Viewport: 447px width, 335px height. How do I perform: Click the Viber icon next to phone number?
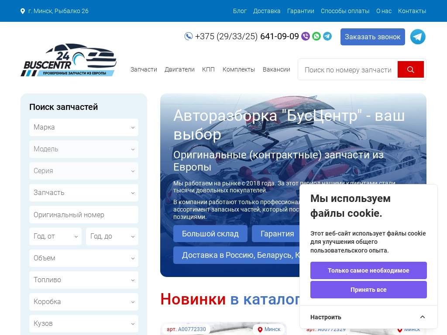306,36
